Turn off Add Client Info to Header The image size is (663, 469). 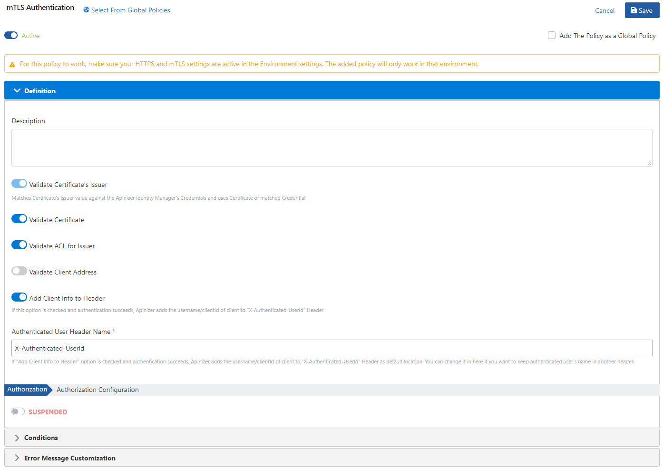19,297
